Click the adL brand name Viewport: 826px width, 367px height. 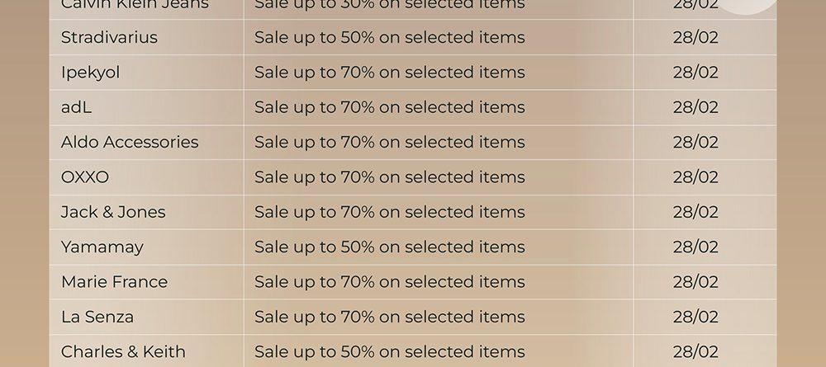76,107
